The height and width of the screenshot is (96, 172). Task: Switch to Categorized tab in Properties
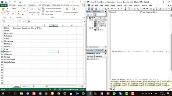click(99, 56)
